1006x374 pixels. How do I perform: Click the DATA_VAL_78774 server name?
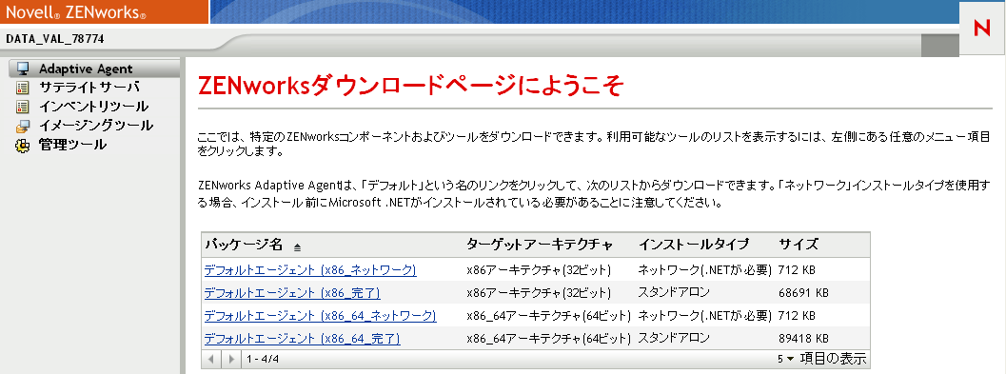(x=55, y=39)
